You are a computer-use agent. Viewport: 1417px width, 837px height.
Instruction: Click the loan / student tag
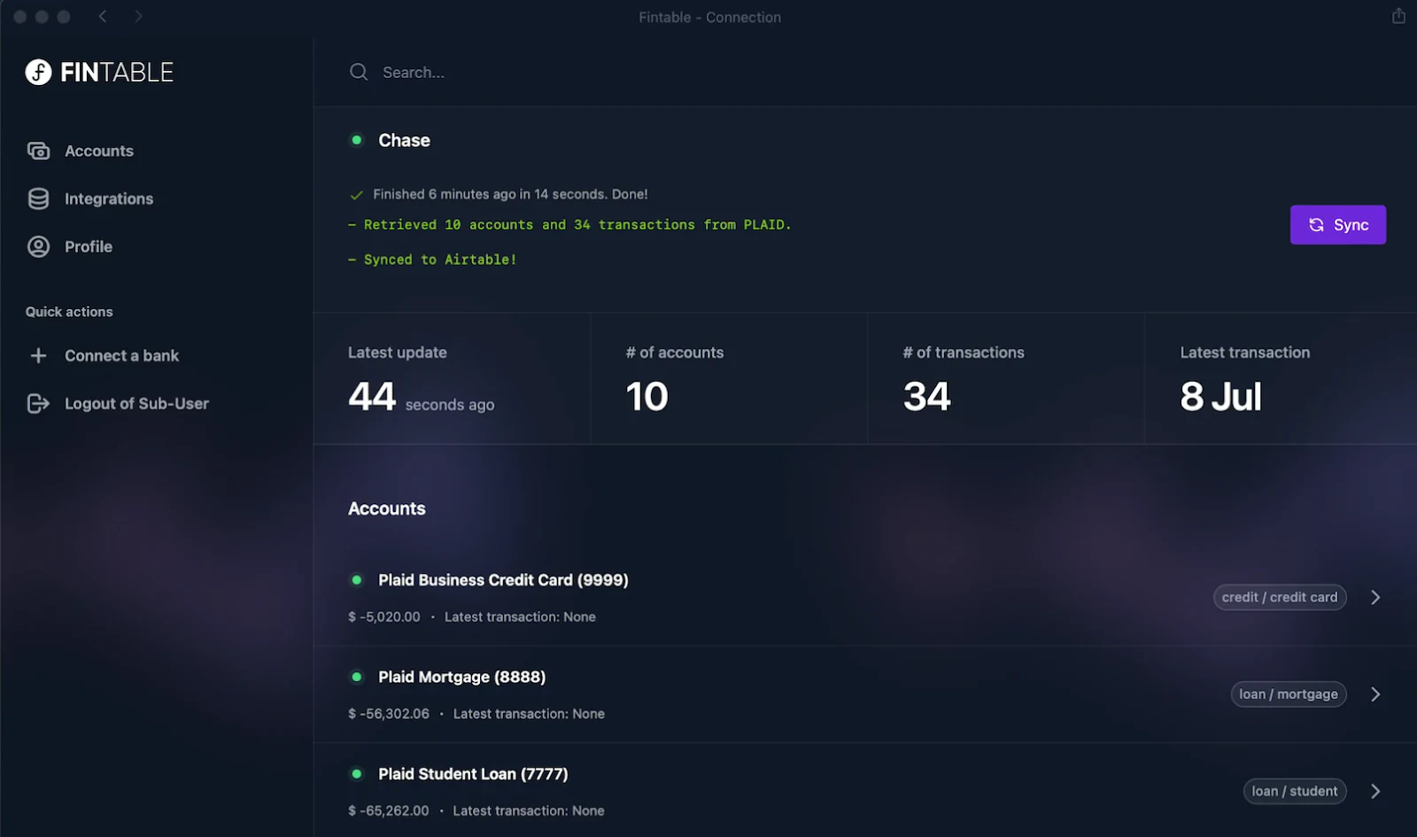pyautogui.click(x=1295, y=791)
